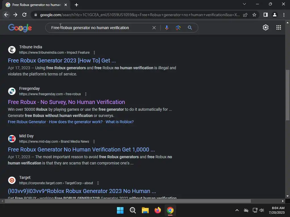290x217 pixels.
Task: Open the Mid Day Free Robux Generator result
Action: pos(81,149)
